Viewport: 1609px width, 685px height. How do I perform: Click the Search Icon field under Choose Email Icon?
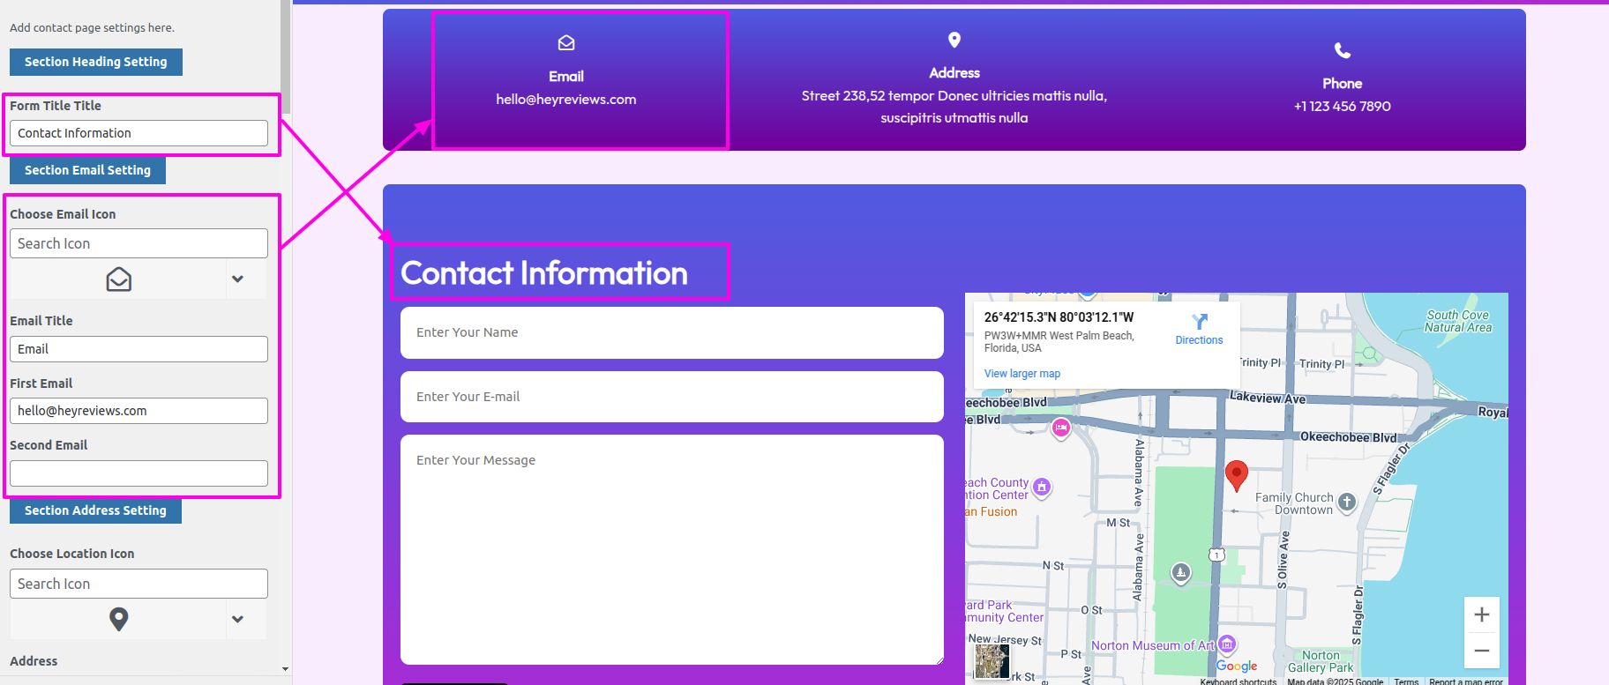point(138,243)
